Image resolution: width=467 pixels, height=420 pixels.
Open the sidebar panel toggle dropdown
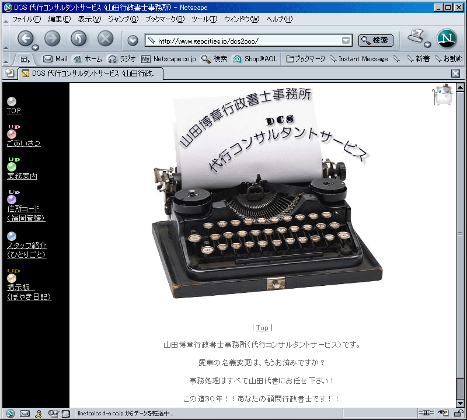tap(25, 60)
